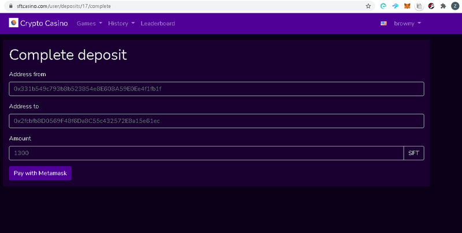Click the Amount label
This screenshot has width=462, height=233.
[20, 138]
